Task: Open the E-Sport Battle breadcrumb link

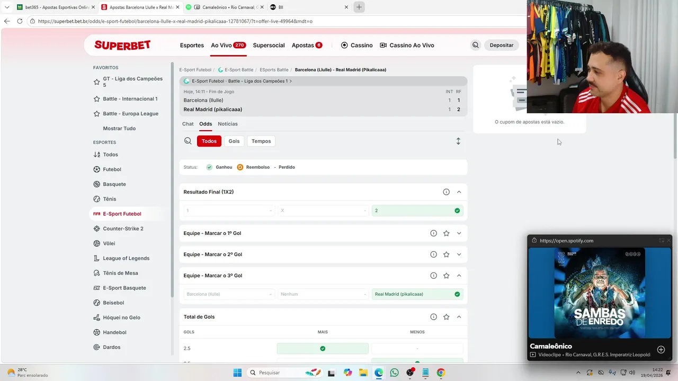Action: tap(236, 70)
